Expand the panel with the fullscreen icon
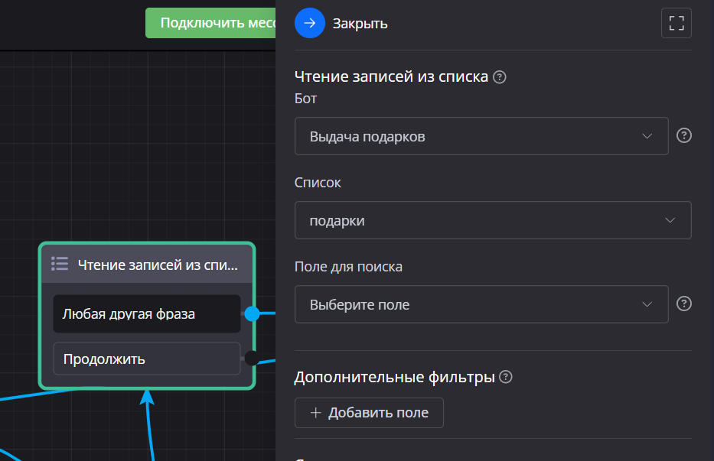Viewport: 714px width, 461px height. (x=676, y=23)
